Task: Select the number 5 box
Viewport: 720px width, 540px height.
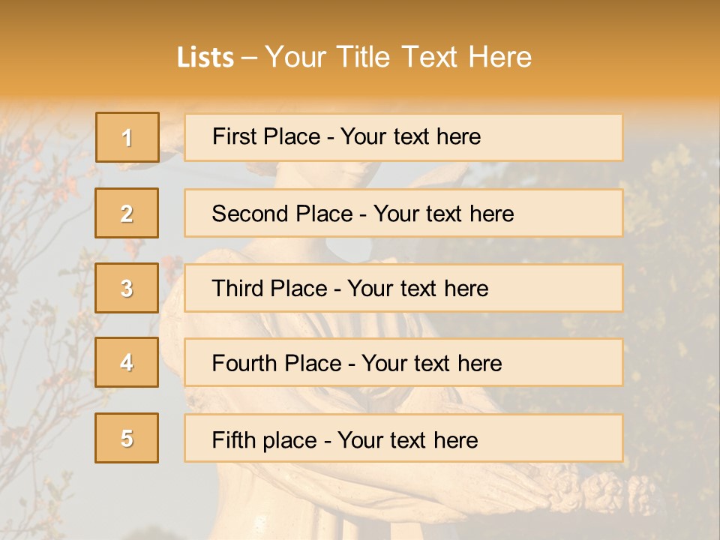Action: pyautogui.click(x=127, y=438)
